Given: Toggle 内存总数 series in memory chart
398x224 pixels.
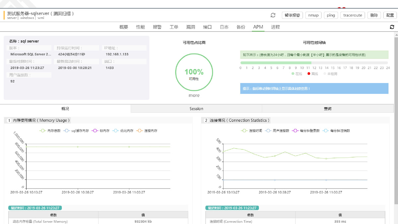Looking at the screenshot, I should coord(50,131).
